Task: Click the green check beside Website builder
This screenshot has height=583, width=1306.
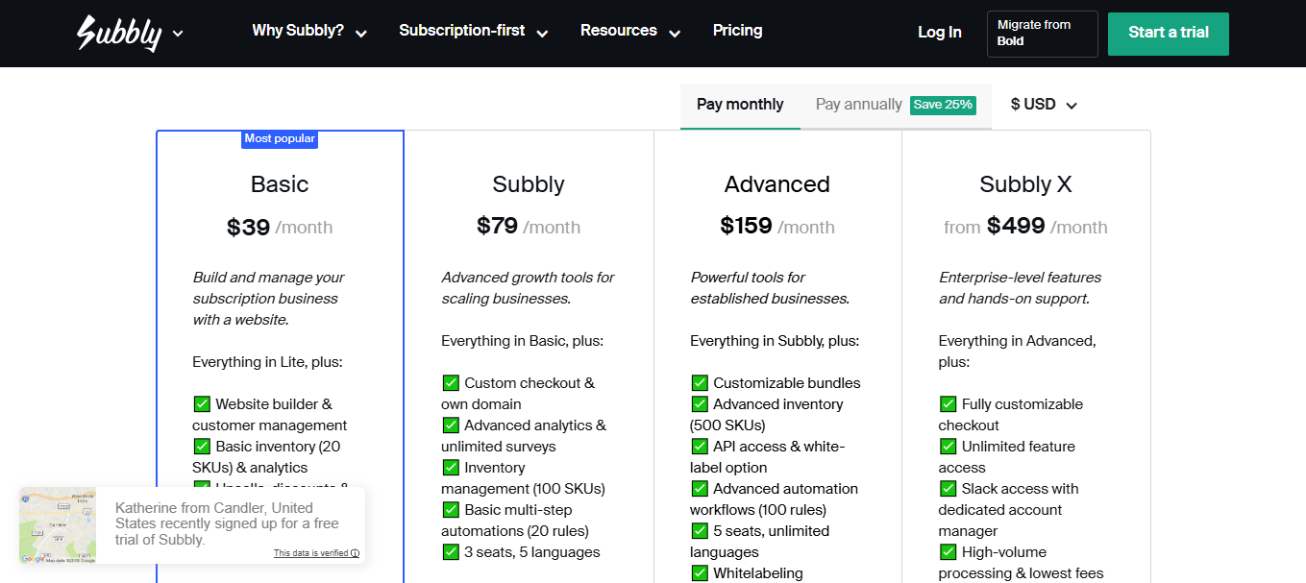Action: coord(202,404)
